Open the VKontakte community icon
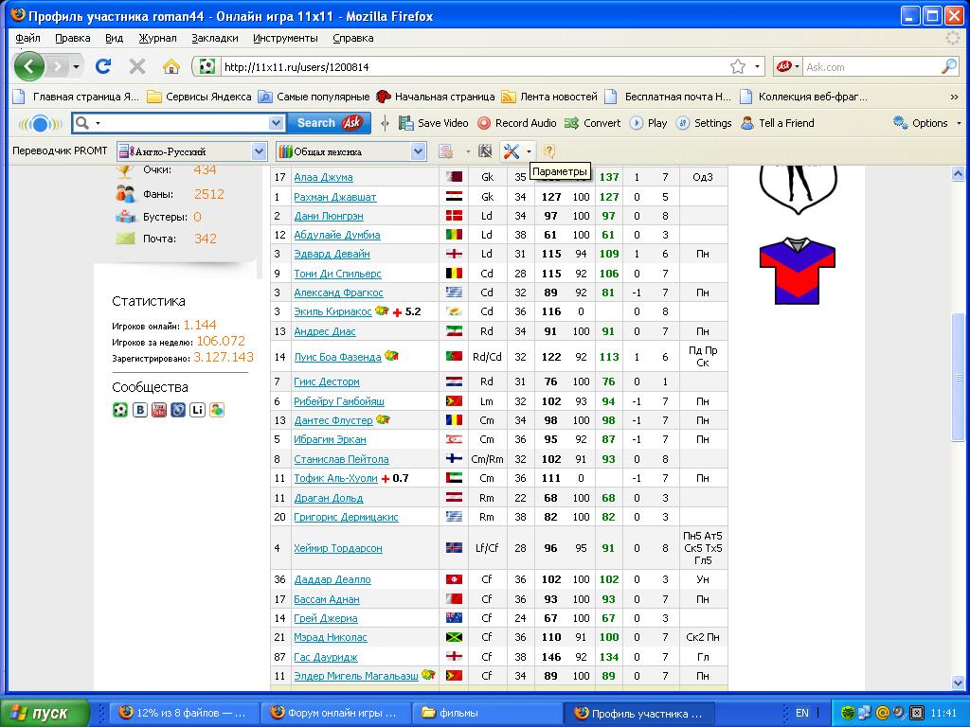The height and width of the screenshot is (727, 970). click(140, 410)
